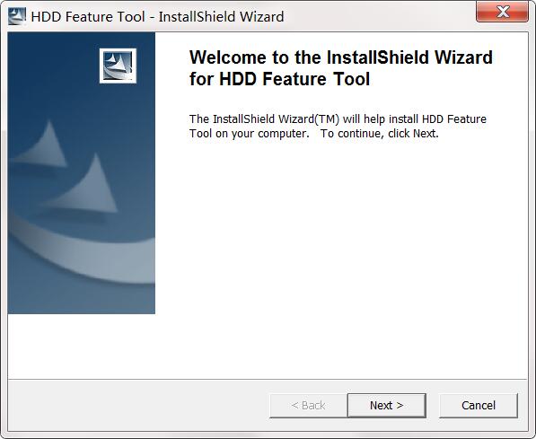Screen dimensions: 536x439
Task: Click the InstallShield logo in blue banner
Action: (118, 66)
